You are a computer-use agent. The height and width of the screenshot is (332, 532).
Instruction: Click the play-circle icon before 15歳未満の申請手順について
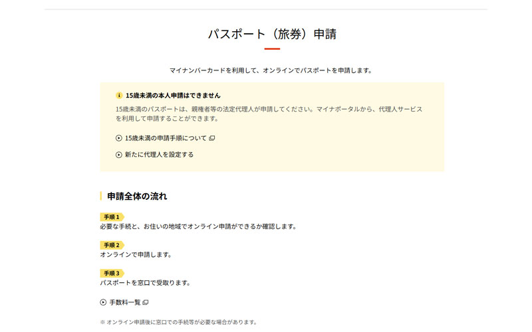point(119,138)
